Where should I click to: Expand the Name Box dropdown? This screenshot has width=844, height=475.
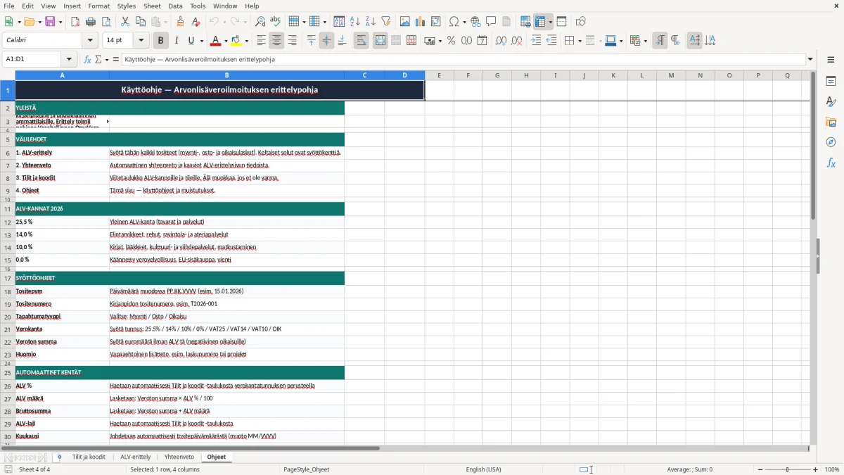(69, 59)
